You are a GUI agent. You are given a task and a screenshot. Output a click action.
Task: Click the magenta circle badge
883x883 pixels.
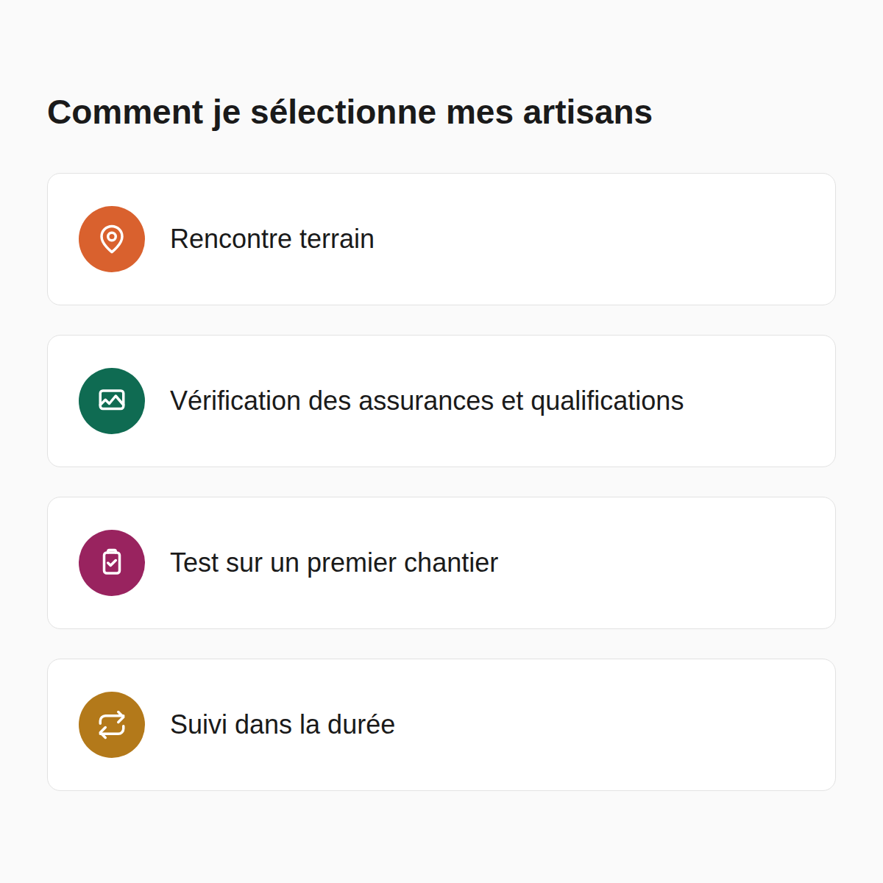coord(112,563)
